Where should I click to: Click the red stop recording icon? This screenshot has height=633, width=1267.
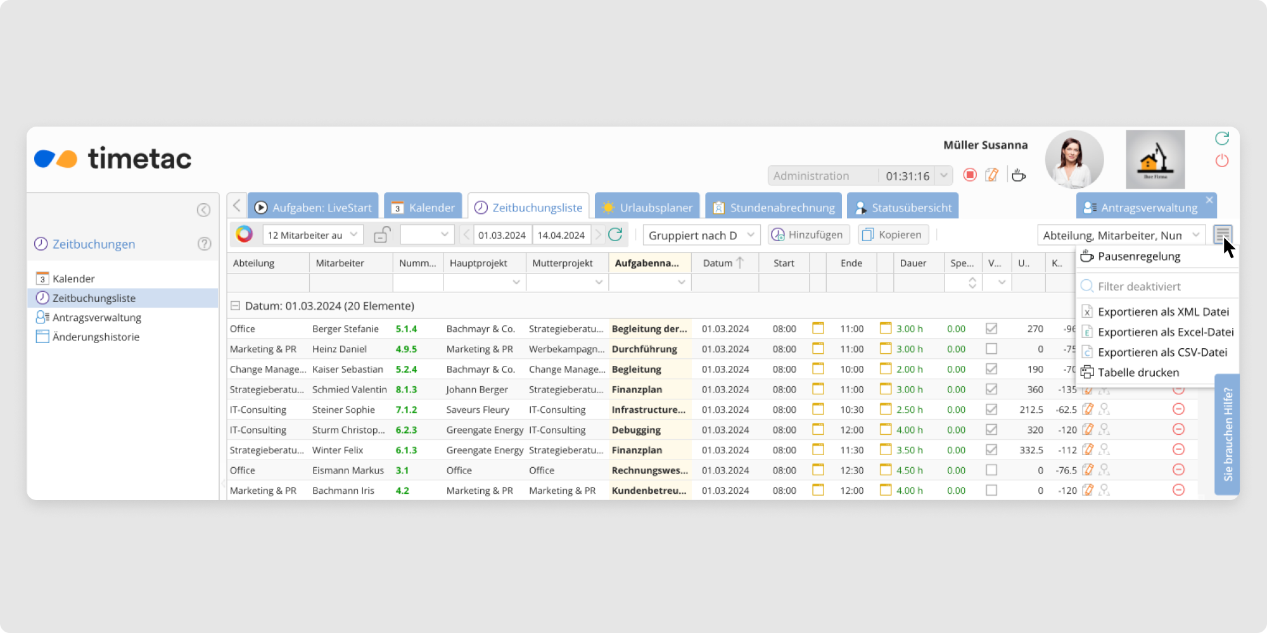click(969, 175)
